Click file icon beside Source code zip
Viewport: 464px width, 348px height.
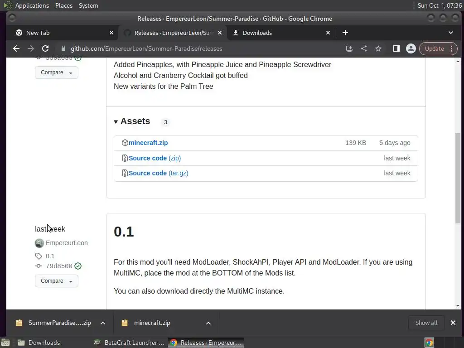click(125, 158)
